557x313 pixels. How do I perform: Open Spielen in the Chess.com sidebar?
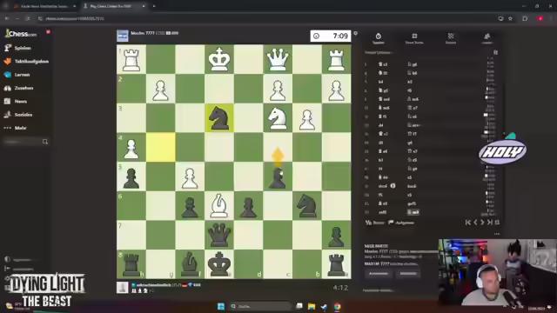pyautogui.click(x=17, y=48)
